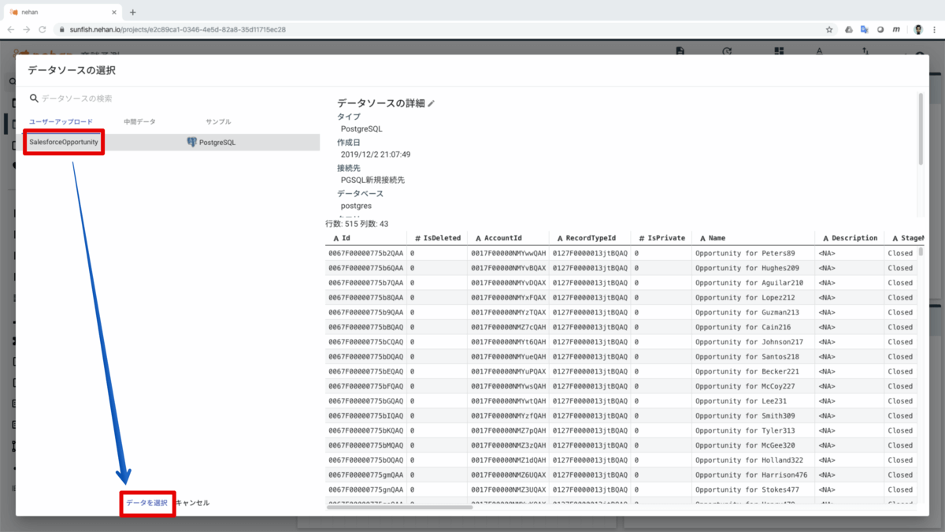Click the site lock icon in address bar
The image size is (945, 532).
click(x=62, y=29)
